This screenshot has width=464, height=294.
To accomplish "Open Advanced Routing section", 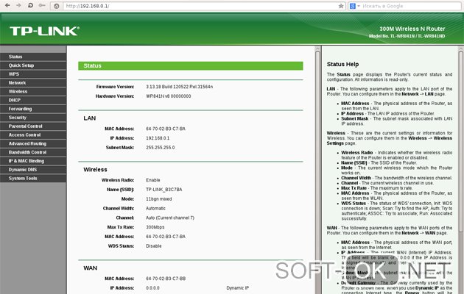I will [x=33, y=144].
